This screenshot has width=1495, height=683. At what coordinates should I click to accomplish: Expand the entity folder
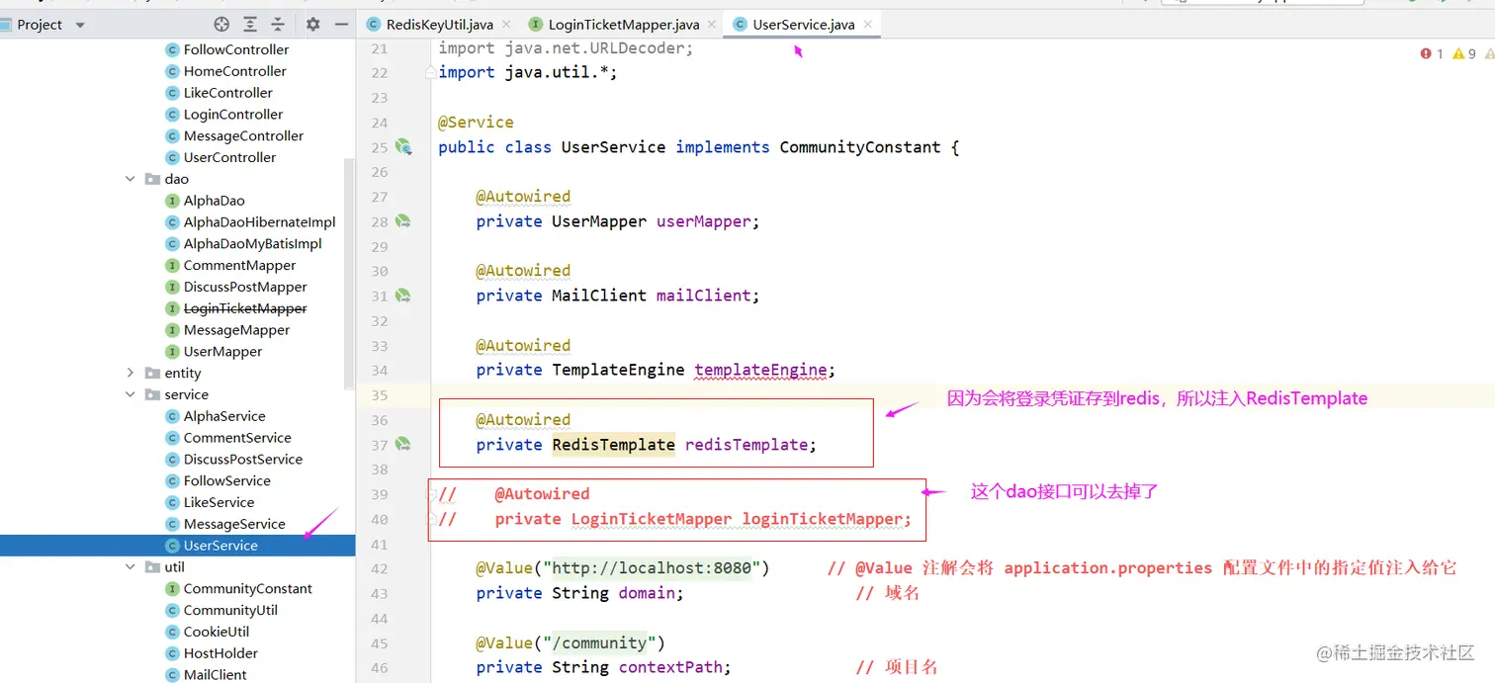(131, 373)
